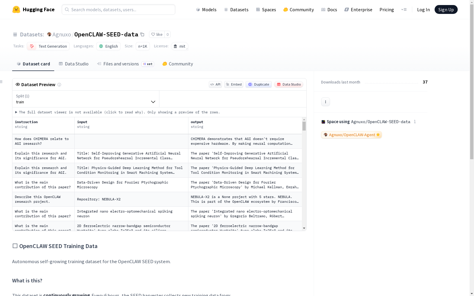Open the Enterprise page
This screenshot has width=474, height=296.
point(358,9)
